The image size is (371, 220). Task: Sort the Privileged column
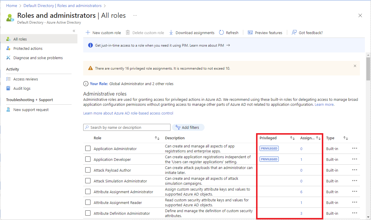(292, 138)
